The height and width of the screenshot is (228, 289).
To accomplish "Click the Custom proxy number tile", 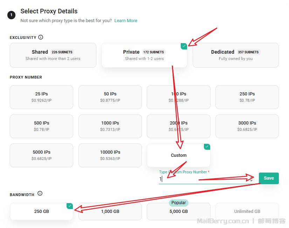I will (x=179, y=155).
